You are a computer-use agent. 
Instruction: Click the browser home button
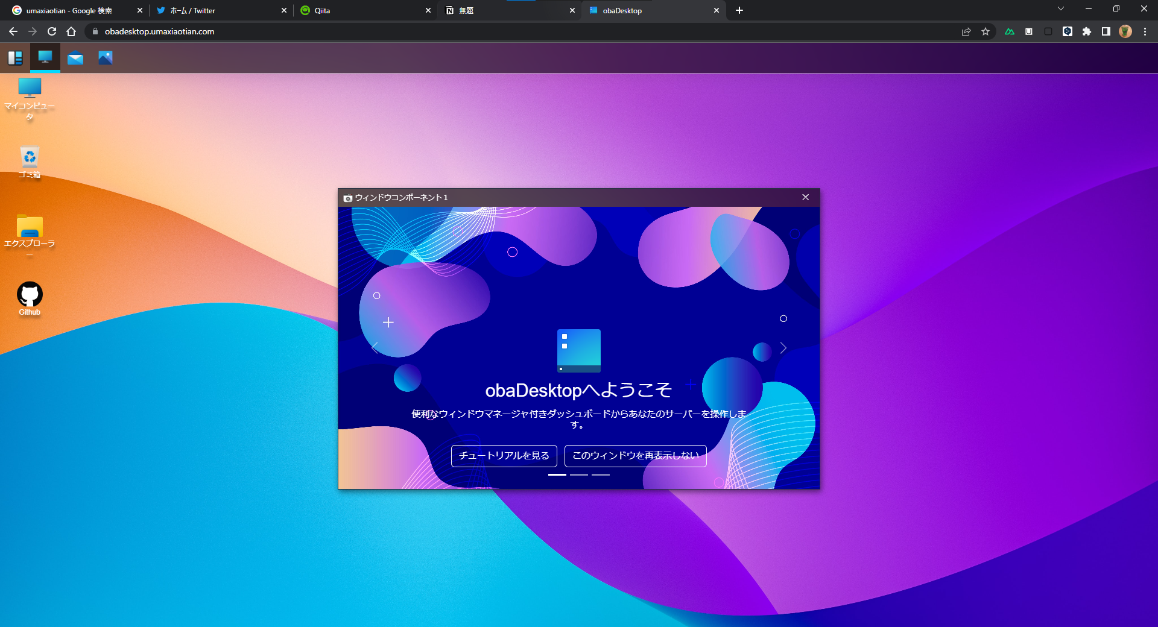point(71,31)
